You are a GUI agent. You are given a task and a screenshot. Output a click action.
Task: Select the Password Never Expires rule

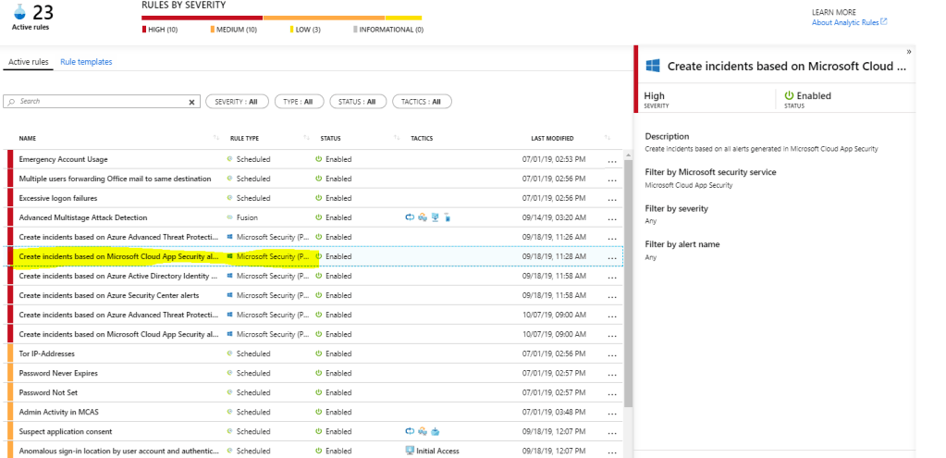(x=57, y=373)
